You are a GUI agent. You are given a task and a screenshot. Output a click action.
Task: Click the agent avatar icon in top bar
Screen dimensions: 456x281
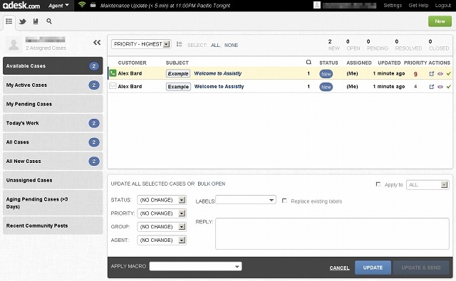tap(317, 5)
